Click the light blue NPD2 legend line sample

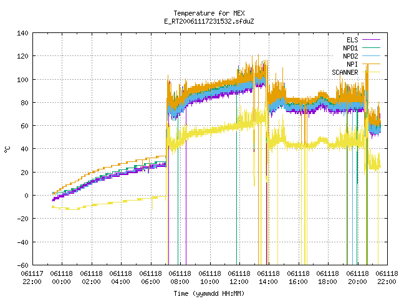click(x=371, y=56)
